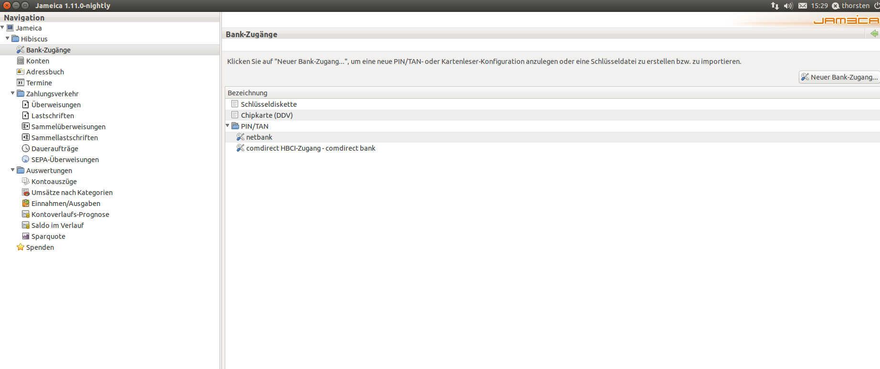This screenshot has width=880, height=369.
Task: Click the netbank tools icon in list
Action: pyautogui.click(x=241, y=137)
